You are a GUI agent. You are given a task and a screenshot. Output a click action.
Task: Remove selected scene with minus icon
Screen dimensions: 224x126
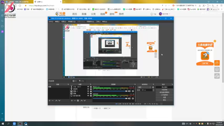tap(53, 101)
